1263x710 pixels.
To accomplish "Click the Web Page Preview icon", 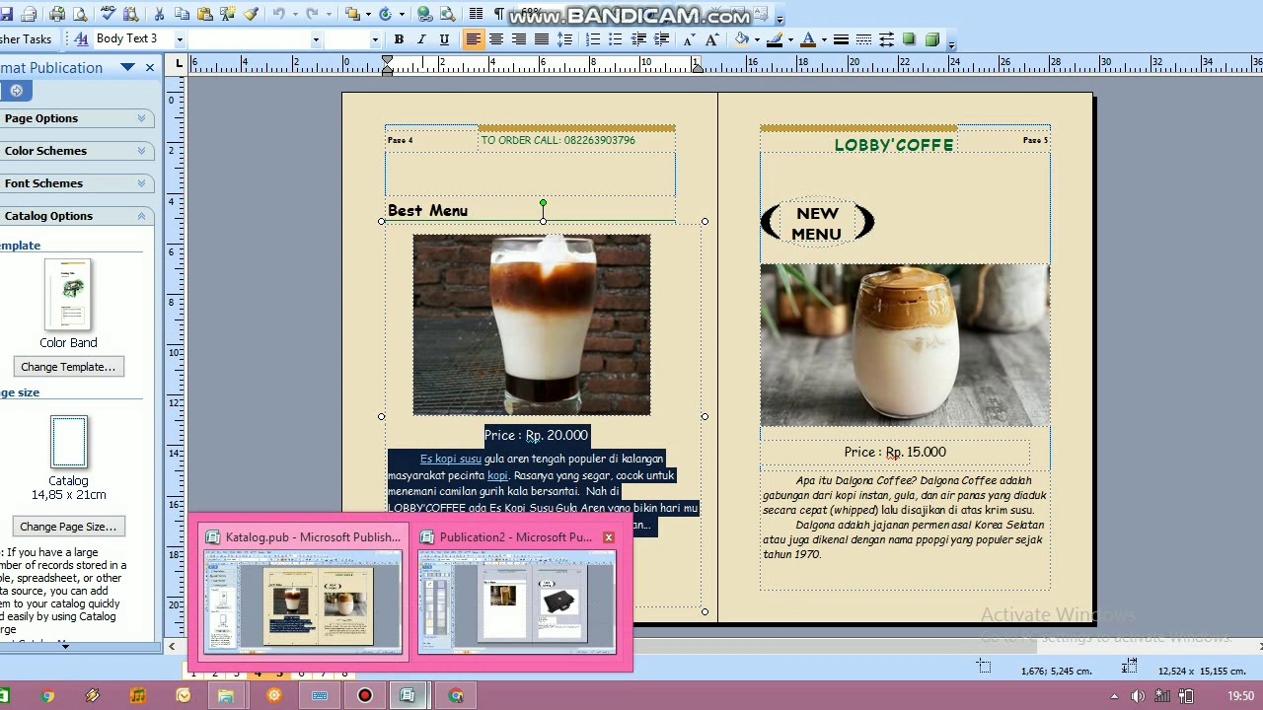I will [x=447, y=14].
